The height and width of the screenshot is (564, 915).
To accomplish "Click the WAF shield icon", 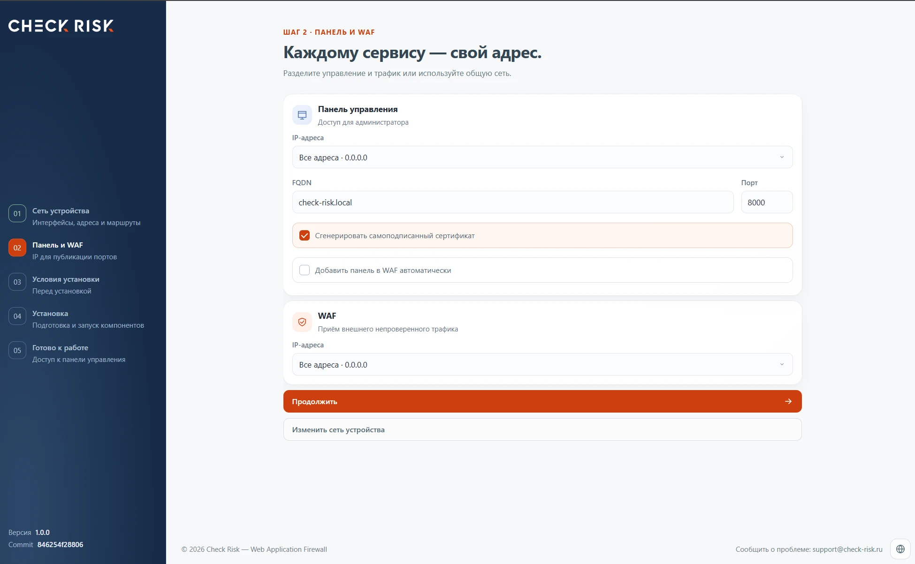I will coord(302,322).
